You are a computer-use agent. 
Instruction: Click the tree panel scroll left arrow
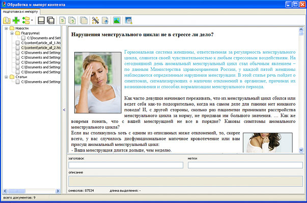click(x=5, y=191)
